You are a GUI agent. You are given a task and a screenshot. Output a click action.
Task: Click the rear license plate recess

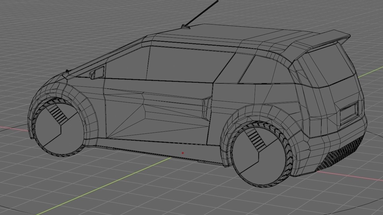(x=349, y=113)
